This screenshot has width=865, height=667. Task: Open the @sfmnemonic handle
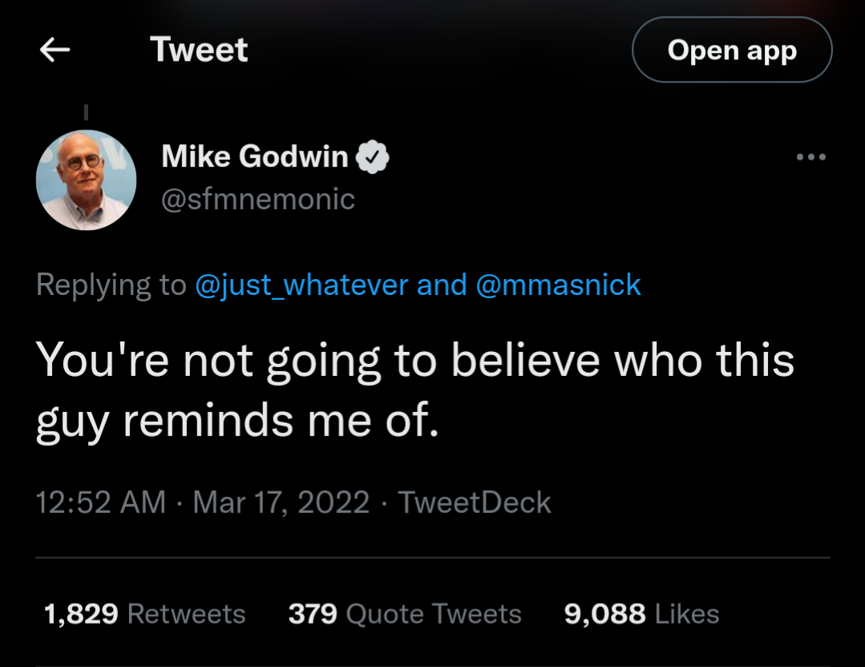click(258, 198)
